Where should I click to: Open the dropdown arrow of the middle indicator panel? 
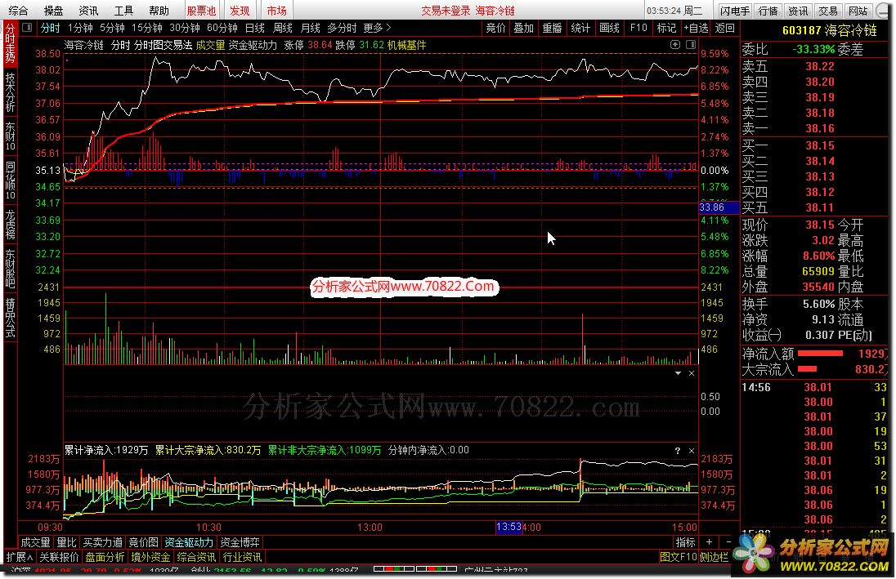coord(678,373)
